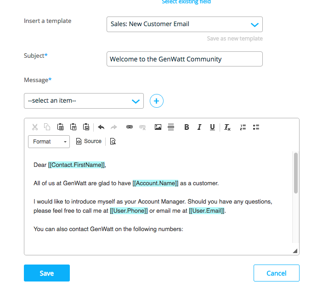Open the Format dropdown in the editor
Screen dimensions: 334x298
[49, 142]
